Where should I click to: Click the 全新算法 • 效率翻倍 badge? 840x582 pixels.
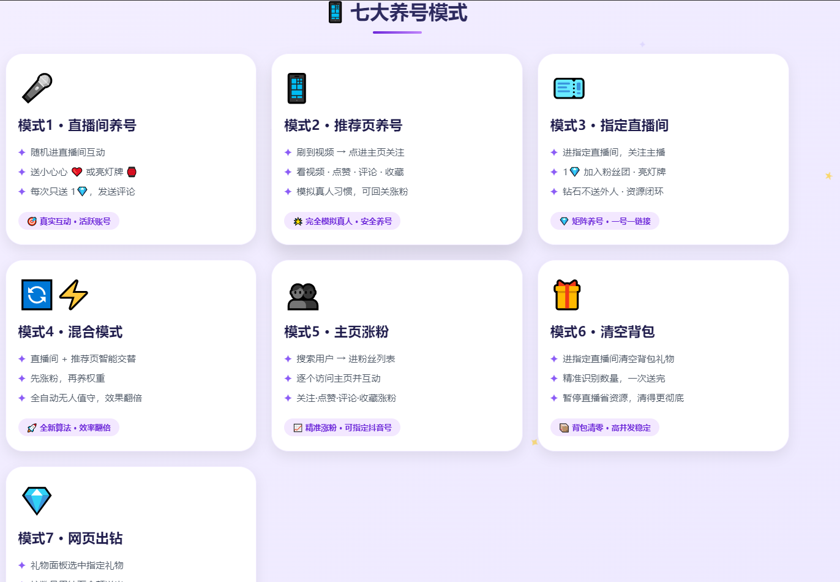coord(69,428)
